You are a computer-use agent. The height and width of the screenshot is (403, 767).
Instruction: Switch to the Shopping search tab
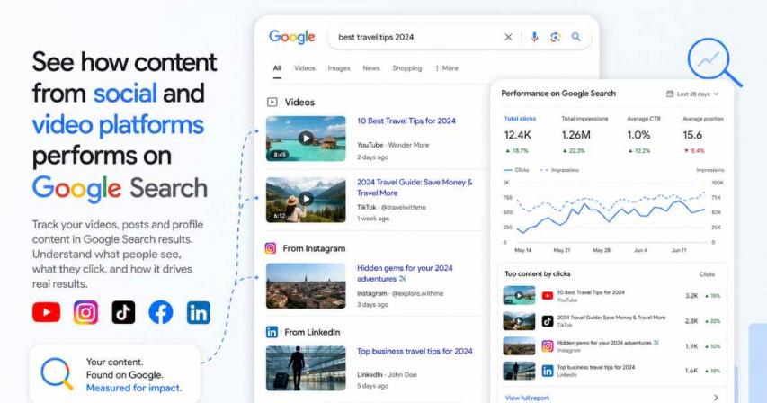tap(407, 68)
